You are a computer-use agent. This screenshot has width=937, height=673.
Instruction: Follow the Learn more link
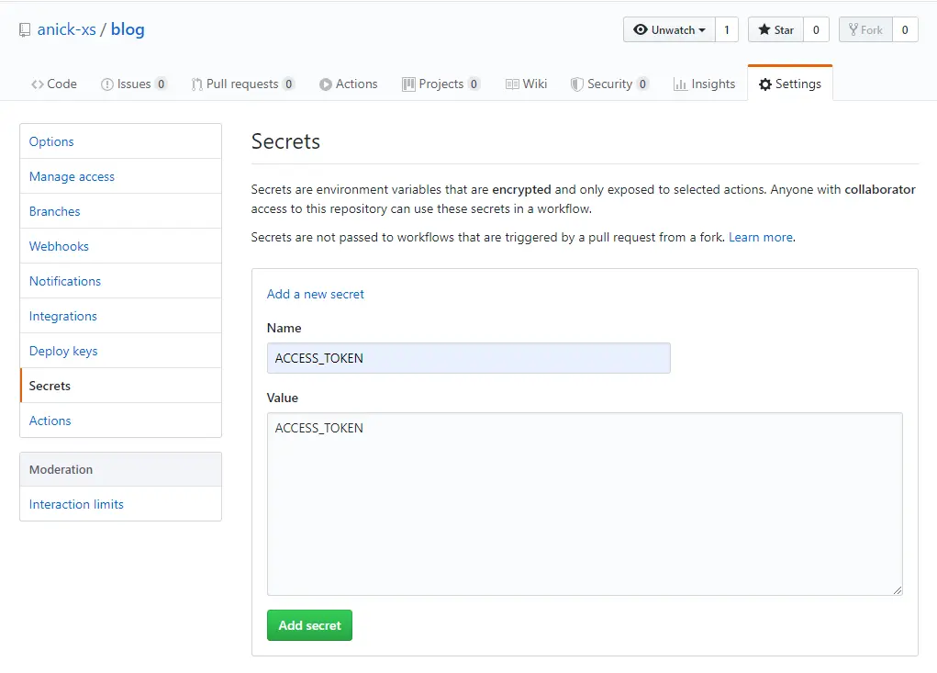click(760, 237)
